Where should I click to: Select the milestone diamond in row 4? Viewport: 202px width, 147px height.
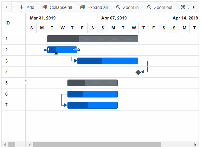point(138,72)
